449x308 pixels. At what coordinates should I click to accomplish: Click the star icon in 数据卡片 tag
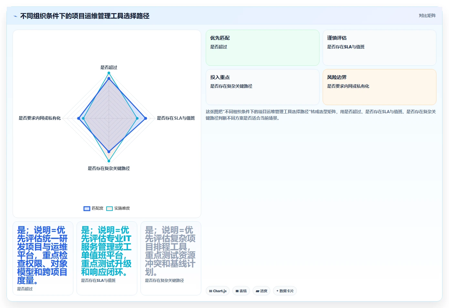point(277,291)
